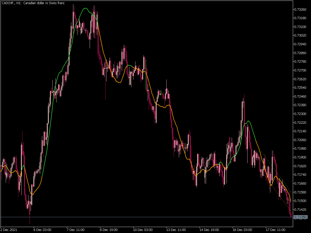The height and width of the screenshot is (233, 311).
Task: Select the 8 Dec 19:00 time axis label
Action: tap(109, 230)
